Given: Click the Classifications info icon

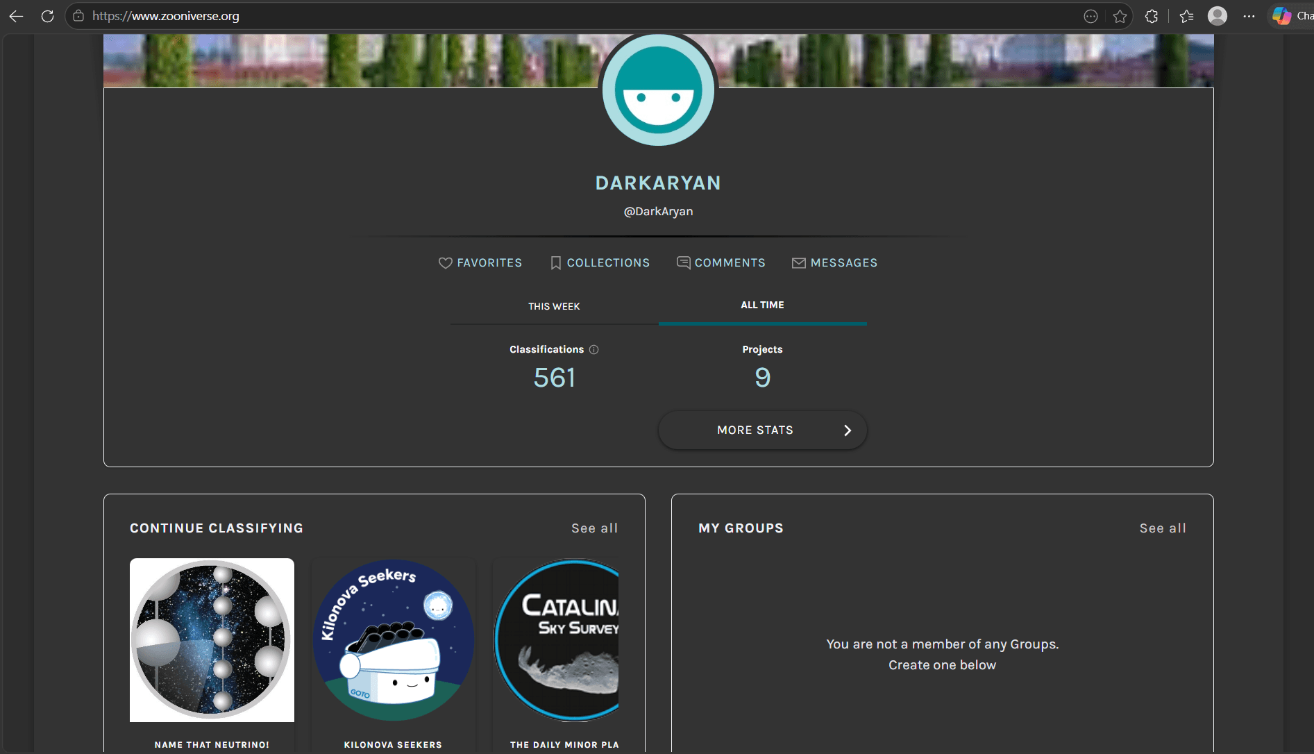Looking at the screenshot, I should tap(594, 350).
